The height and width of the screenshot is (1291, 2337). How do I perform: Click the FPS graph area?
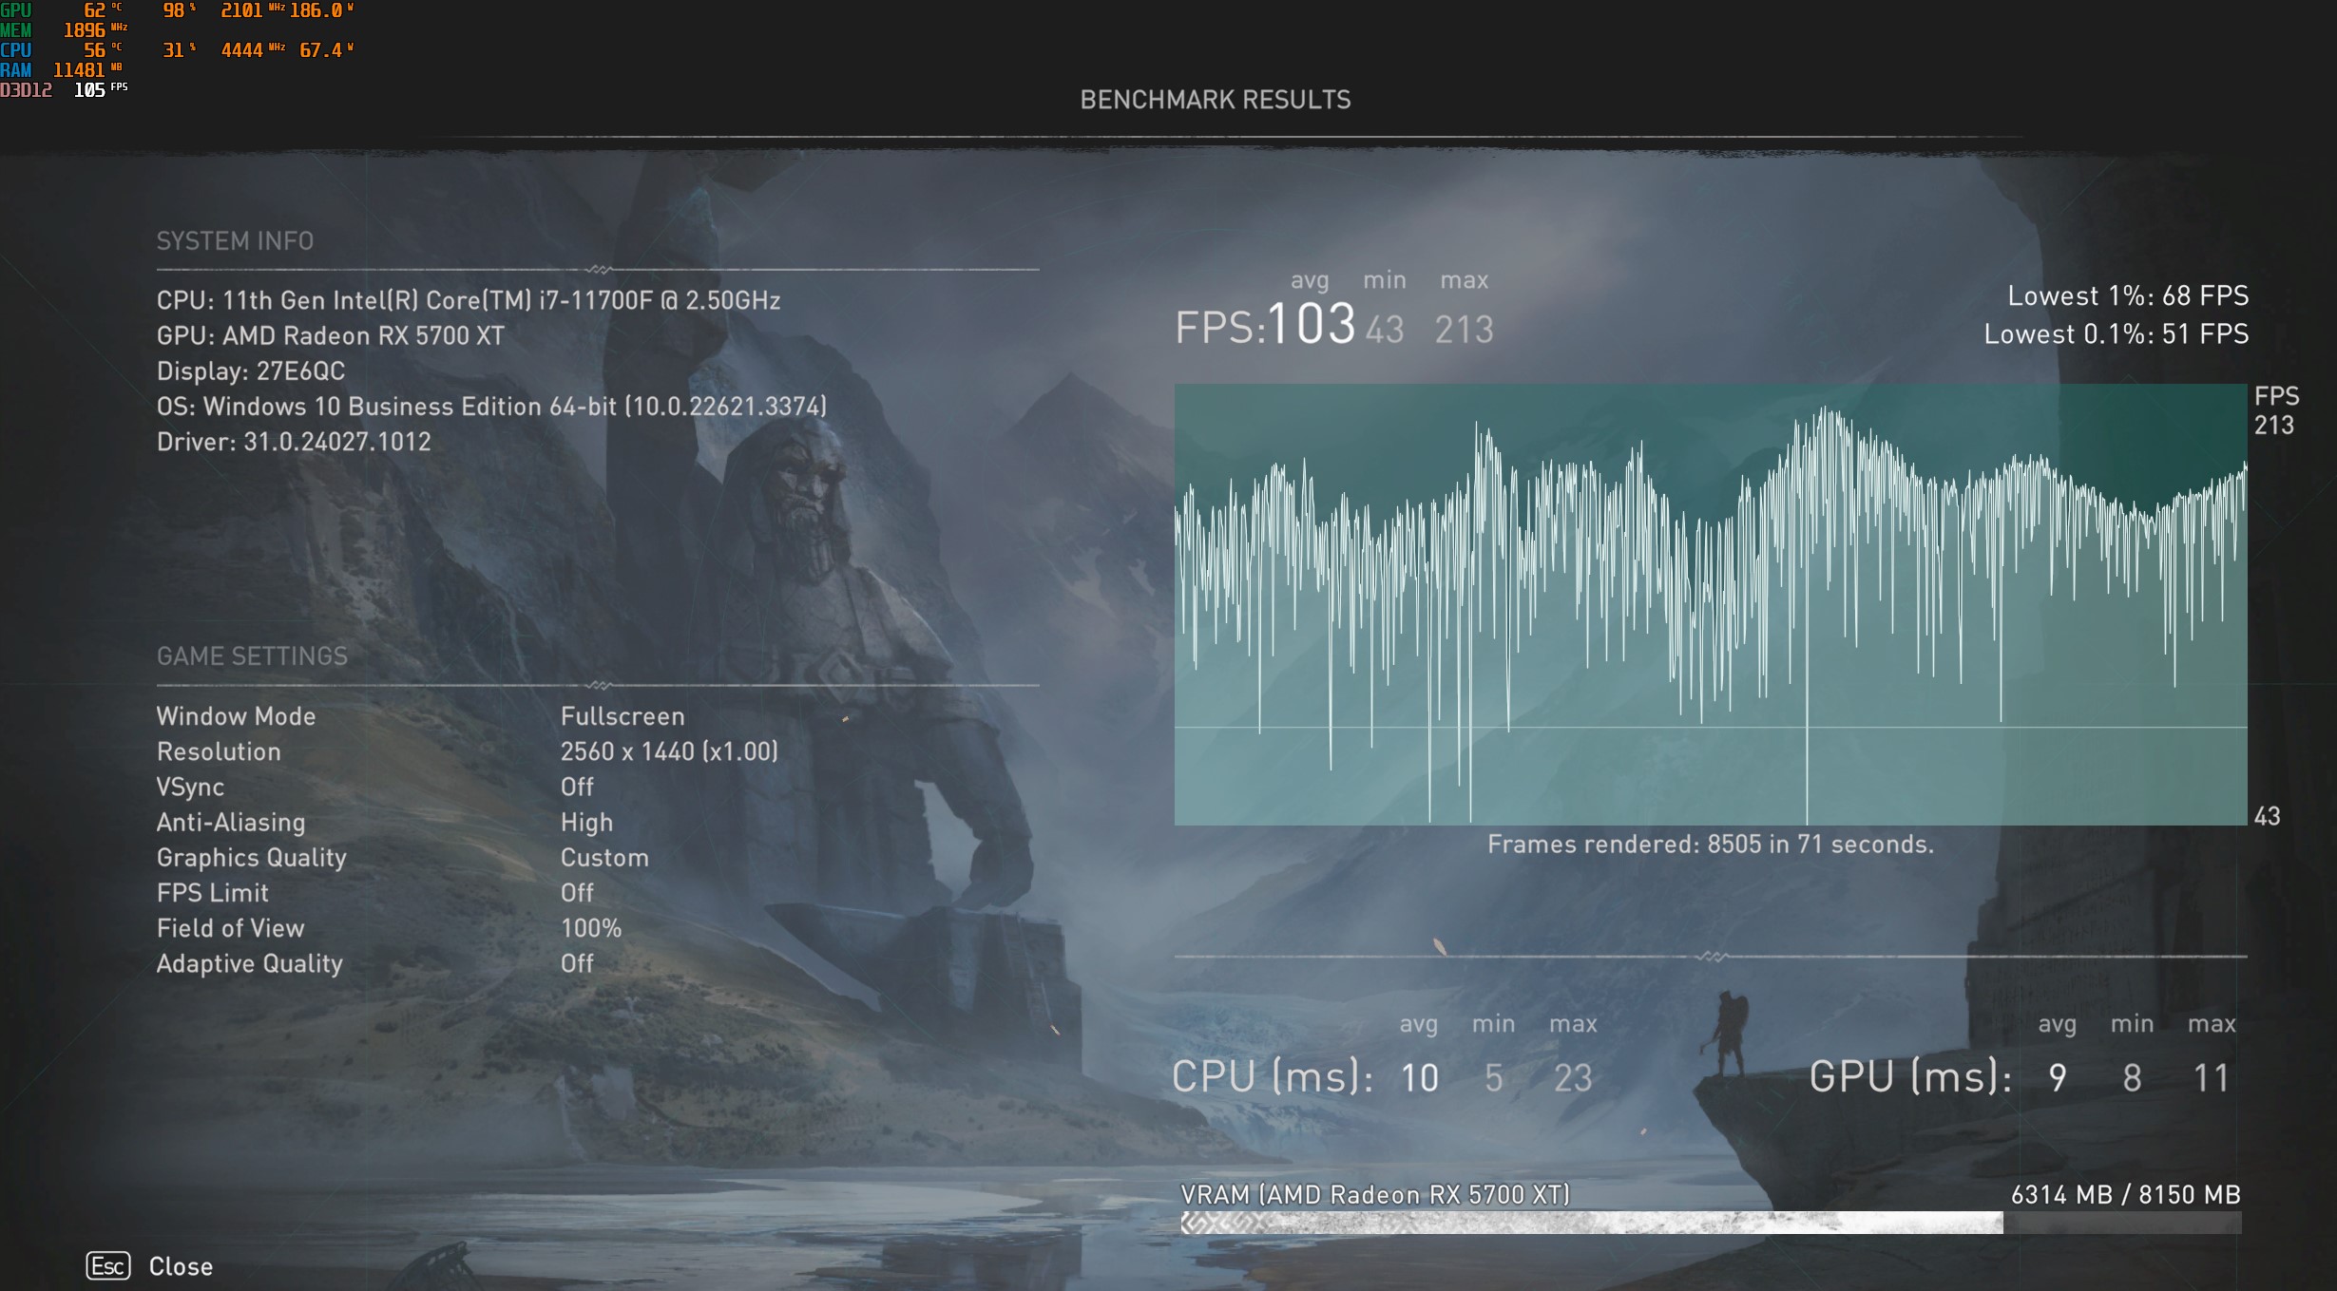(x=1710, y=604)
